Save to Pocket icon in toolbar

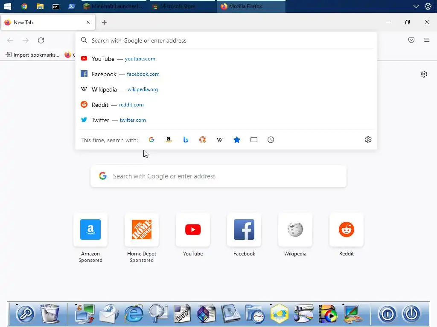(411, 40)
